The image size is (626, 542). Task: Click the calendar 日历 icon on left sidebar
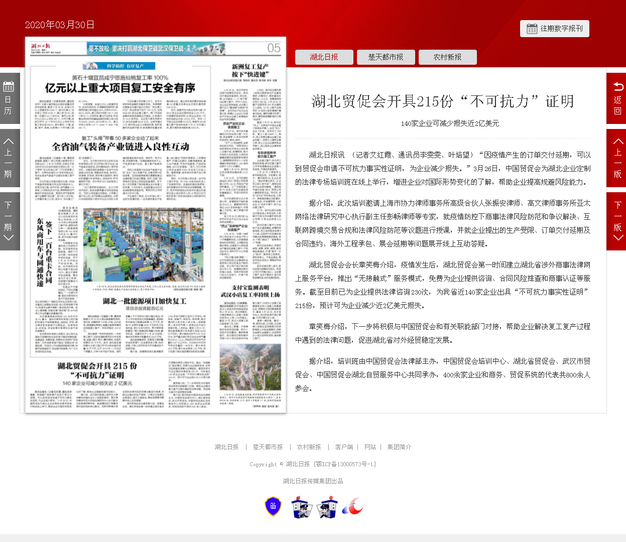click(9, 98)
